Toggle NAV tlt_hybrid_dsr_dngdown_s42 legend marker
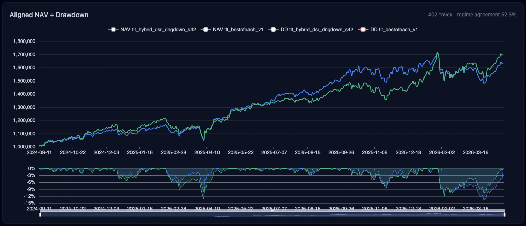 [x=113, y=30]
